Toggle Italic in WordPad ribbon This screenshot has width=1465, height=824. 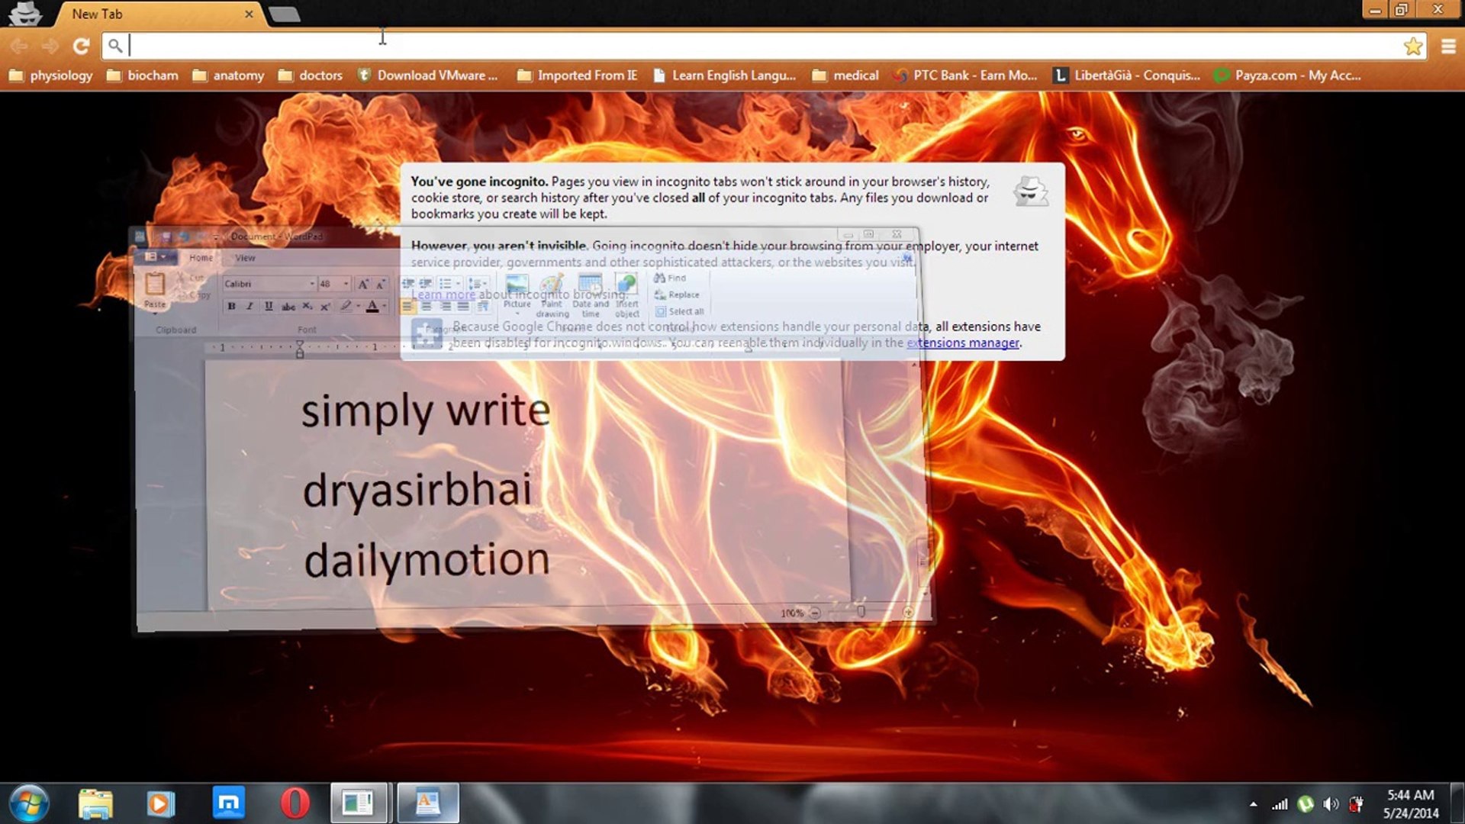coord(250,306)
